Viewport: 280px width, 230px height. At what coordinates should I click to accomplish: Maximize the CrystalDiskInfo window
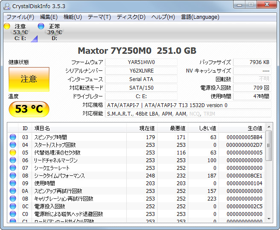click(251, 4)
